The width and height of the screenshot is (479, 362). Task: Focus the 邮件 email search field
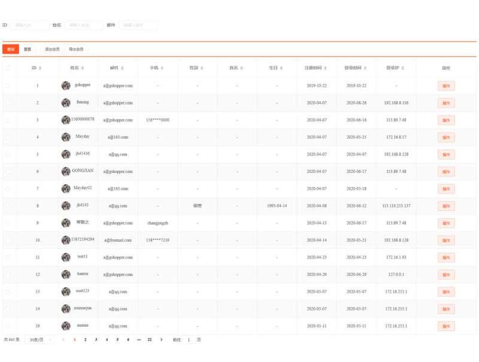(x=138, y=25)
